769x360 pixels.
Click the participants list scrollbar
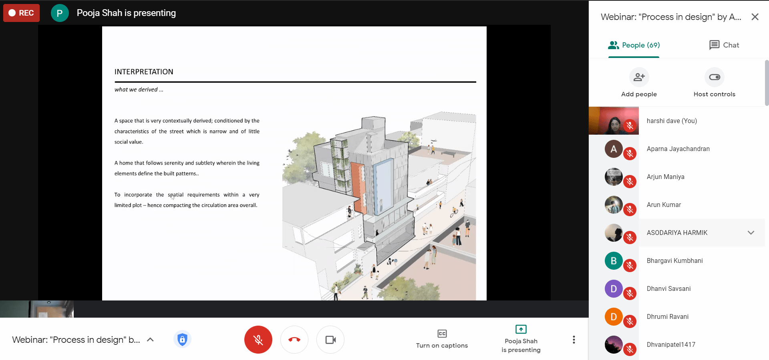(x=767, y=83)
